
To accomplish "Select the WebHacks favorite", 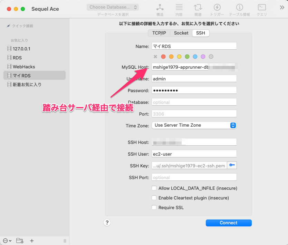I will click(35, 67).
